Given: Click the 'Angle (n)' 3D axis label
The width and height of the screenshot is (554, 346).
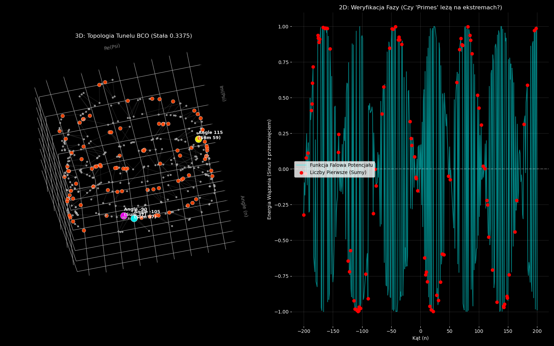Looking at the screenshot, I should [x=244, y=206].
